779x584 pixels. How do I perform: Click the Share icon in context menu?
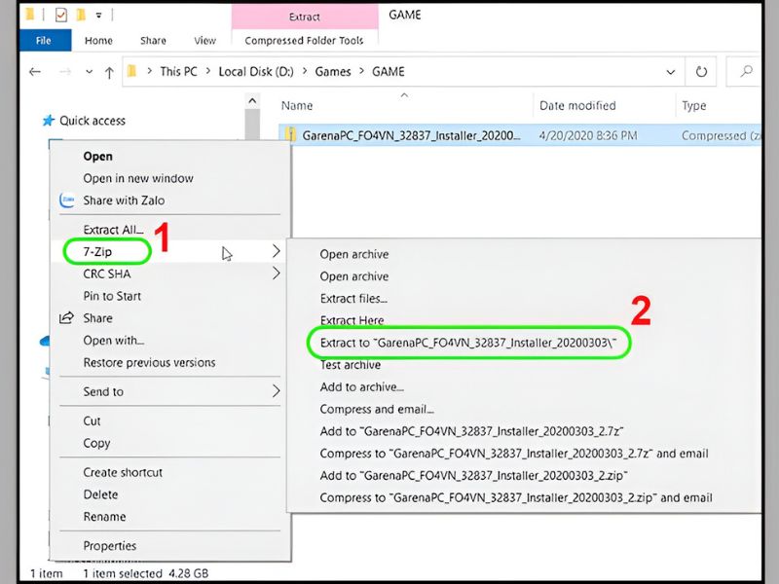67,318
